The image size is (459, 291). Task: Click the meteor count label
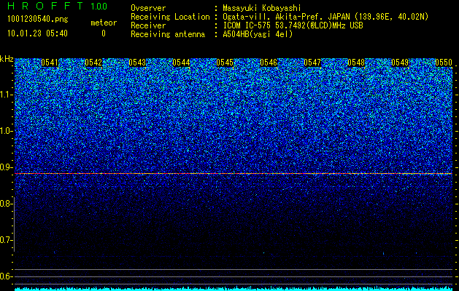pyautogui.click(x=104, y=23)
